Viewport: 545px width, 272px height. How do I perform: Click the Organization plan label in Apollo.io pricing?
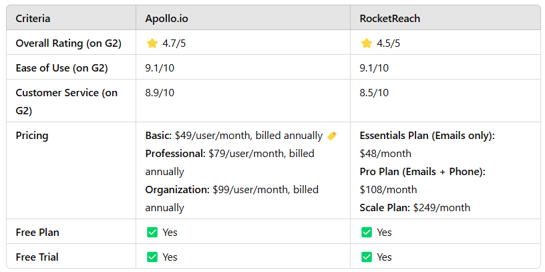[x=177, y=190]
